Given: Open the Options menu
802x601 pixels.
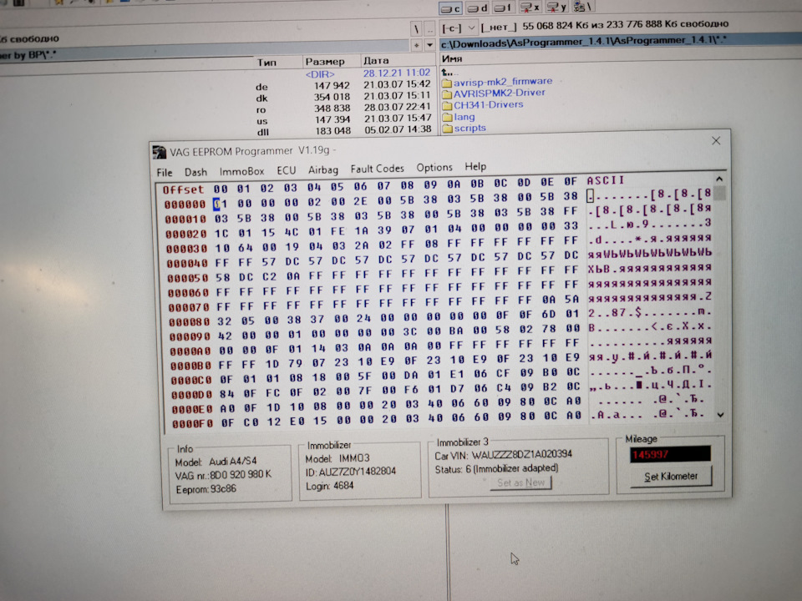Looking at the screenshot, I should (434, 168).
